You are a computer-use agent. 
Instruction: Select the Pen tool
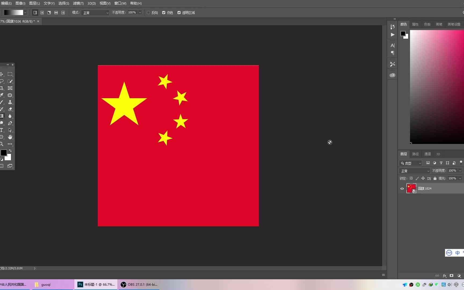coord(10,123)
